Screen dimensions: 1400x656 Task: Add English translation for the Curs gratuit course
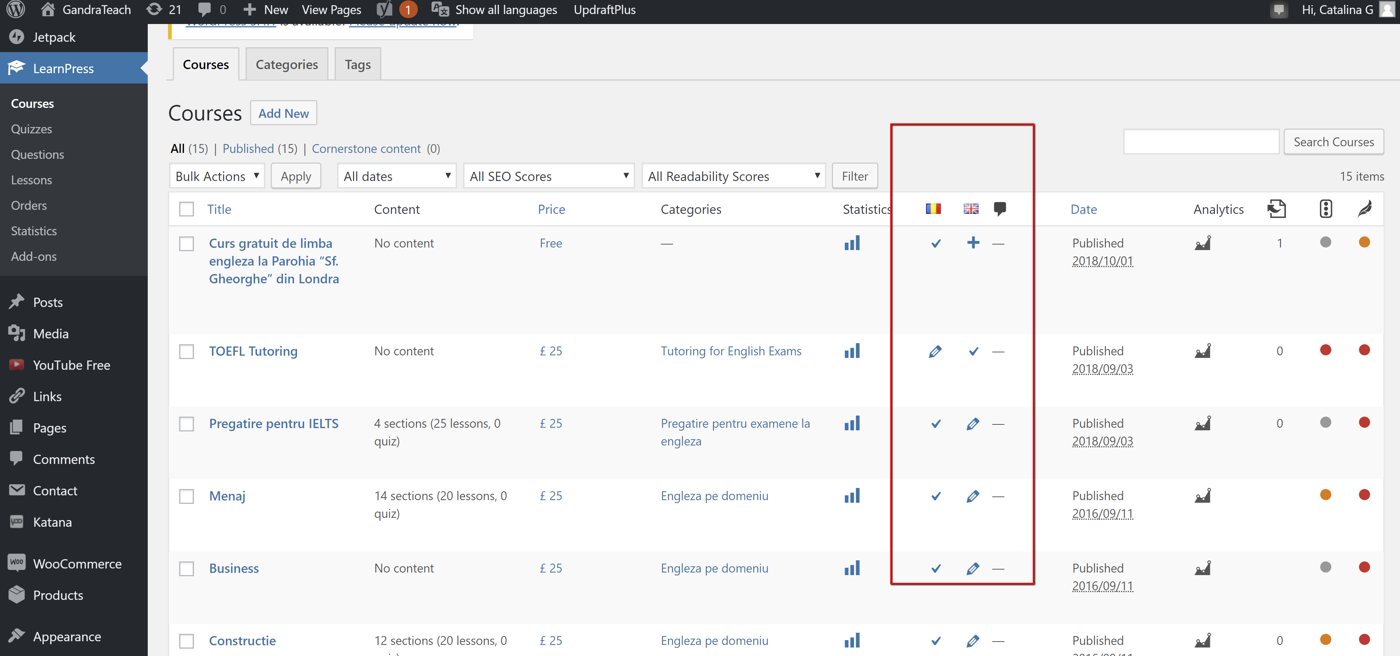click(x=973, y=243)
